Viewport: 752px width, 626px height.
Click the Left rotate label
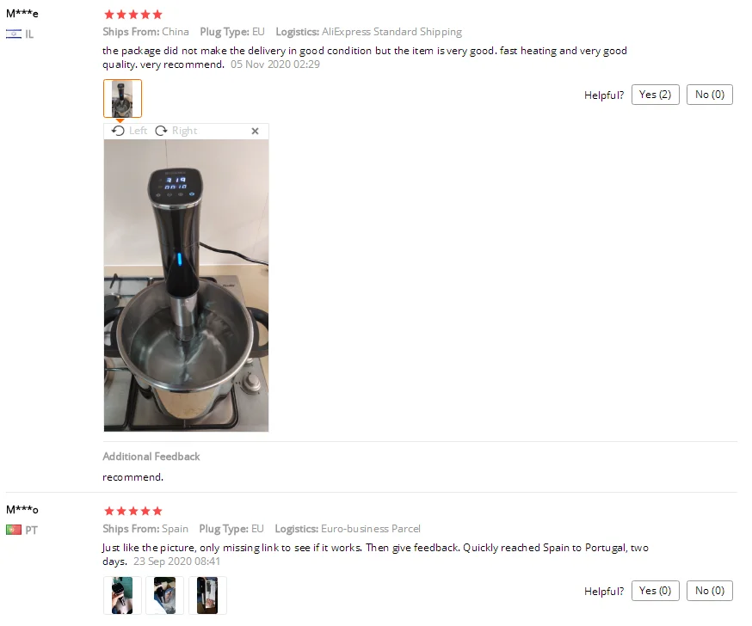pos(139,131)
